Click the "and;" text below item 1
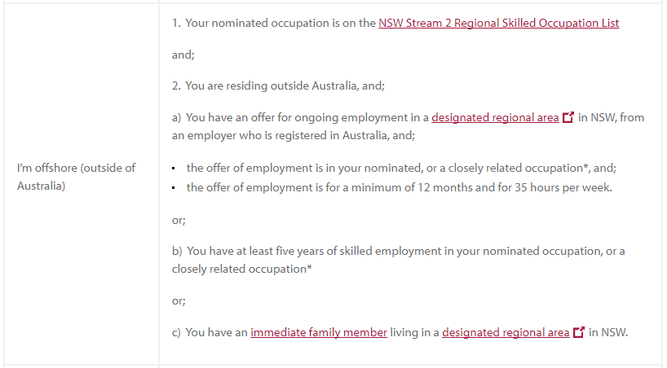Viewport: 667px width, 368px height. pos(183,55)
